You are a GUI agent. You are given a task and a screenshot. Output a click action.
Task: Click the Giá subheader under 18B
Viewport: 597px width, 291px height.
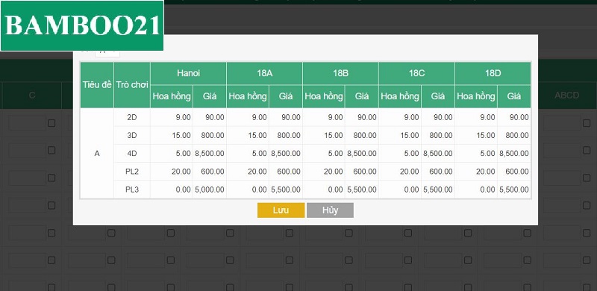click(x=362, y=96)
